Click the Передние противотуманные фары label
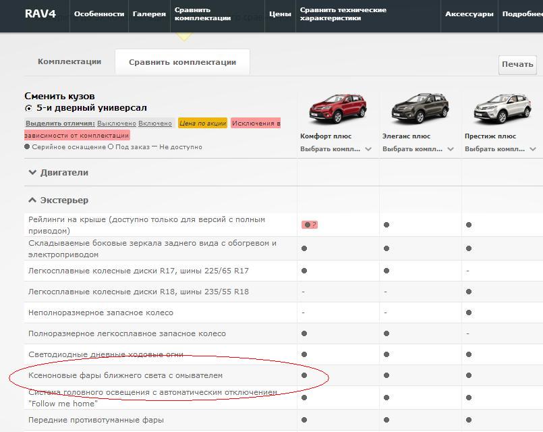 (96, 420)
